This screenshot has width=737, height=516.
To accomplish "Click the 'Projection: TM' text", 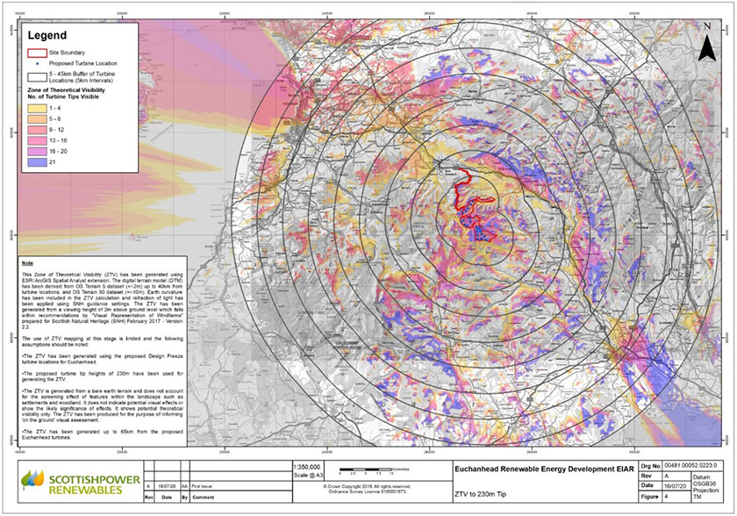I will [x=706, y=493].
